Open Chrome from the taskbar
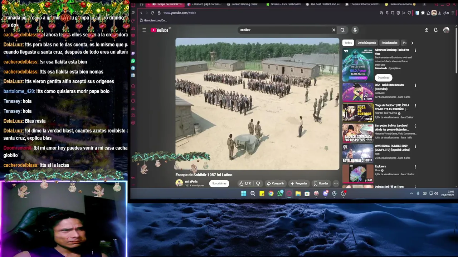 click(x=271, y=193)
